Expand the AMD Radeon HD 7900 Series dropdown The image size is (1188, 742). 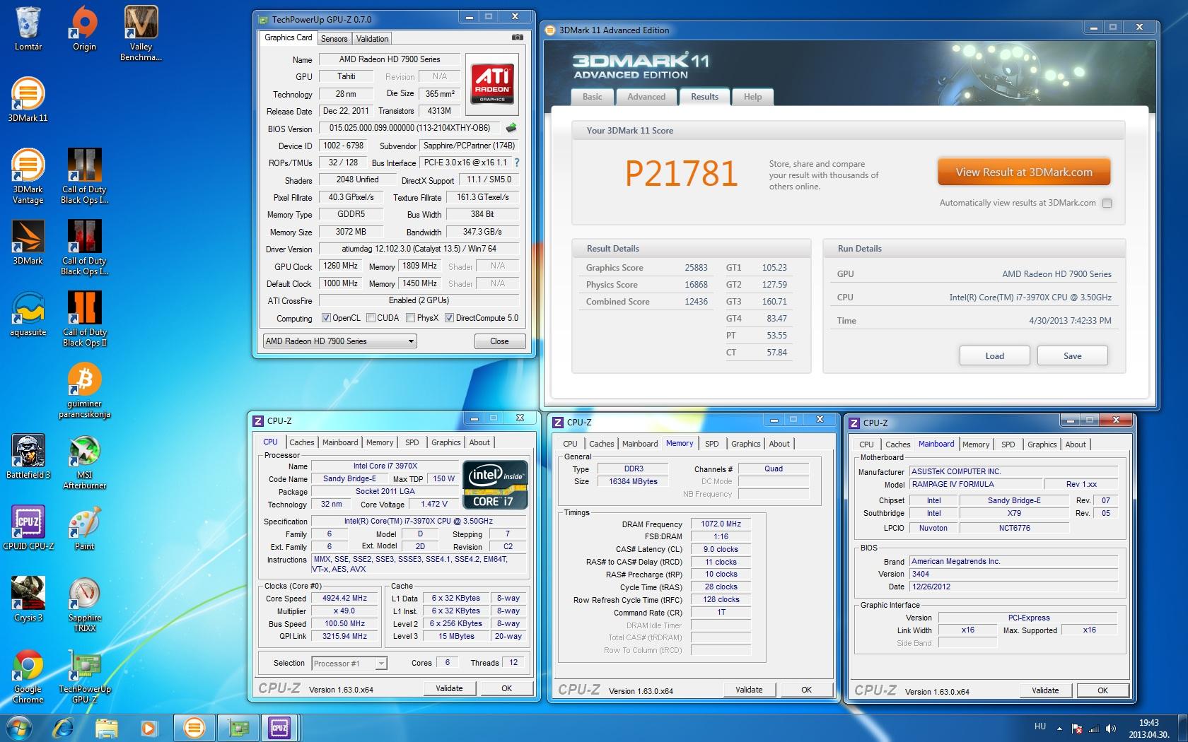pyautogui.click(x=339, y=341)
